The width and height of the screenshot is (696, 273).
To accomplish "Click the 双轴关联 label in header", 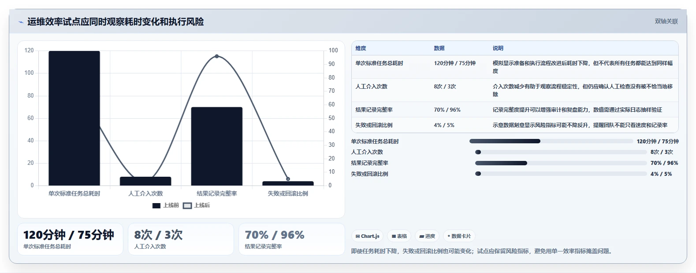I will pos(666,22).
